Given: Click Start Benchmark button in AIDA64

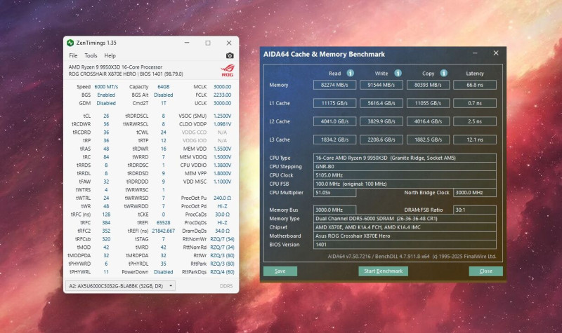Looking at the screenshot, I should (x=383, y=271).
